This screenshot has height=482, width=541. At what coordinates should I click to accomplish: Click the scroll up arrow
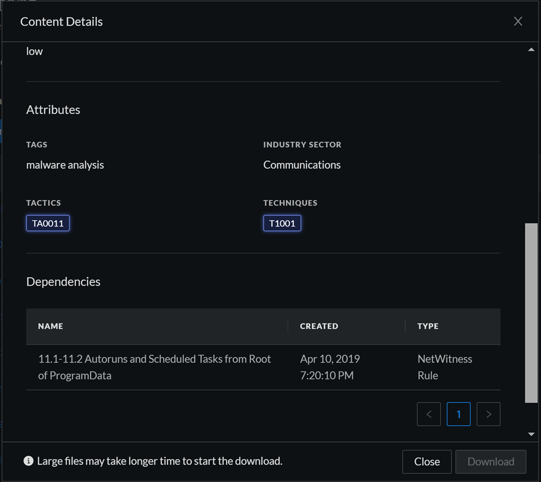point(531,50)
